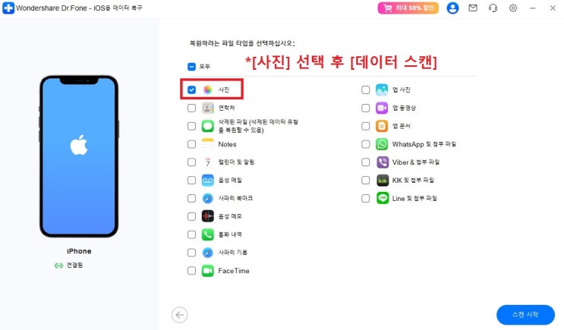This screenshot has height=330, width=564.
Task: Click the Viber app icon
Action: click(x=382, y=162)
